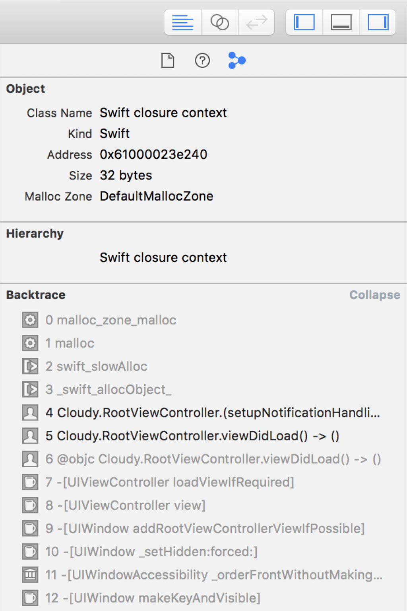Toggle the Navigator panel
The image size is (407, 611).
coord(304,22)
